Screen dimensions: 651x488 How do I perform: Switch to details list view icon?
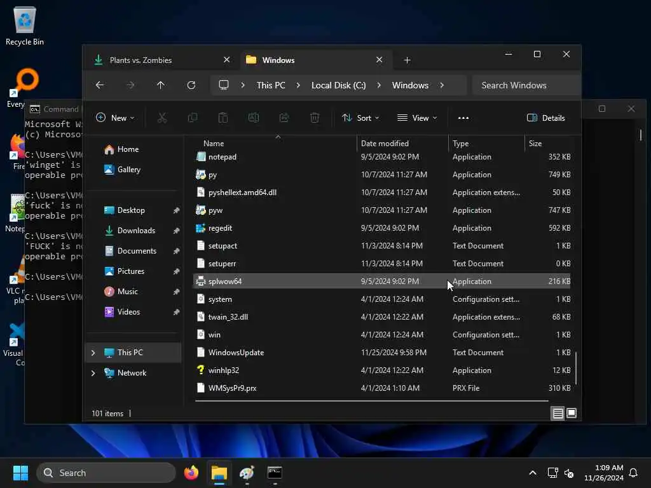558,413
